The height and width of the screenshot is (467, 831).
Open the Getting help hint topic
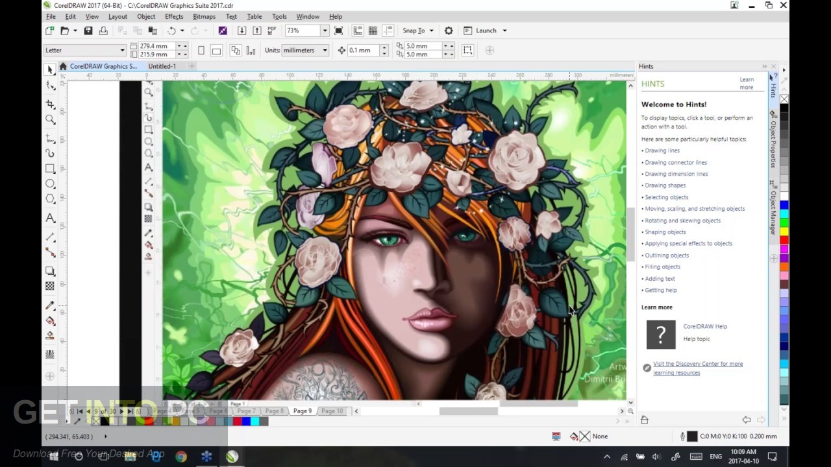660,290
